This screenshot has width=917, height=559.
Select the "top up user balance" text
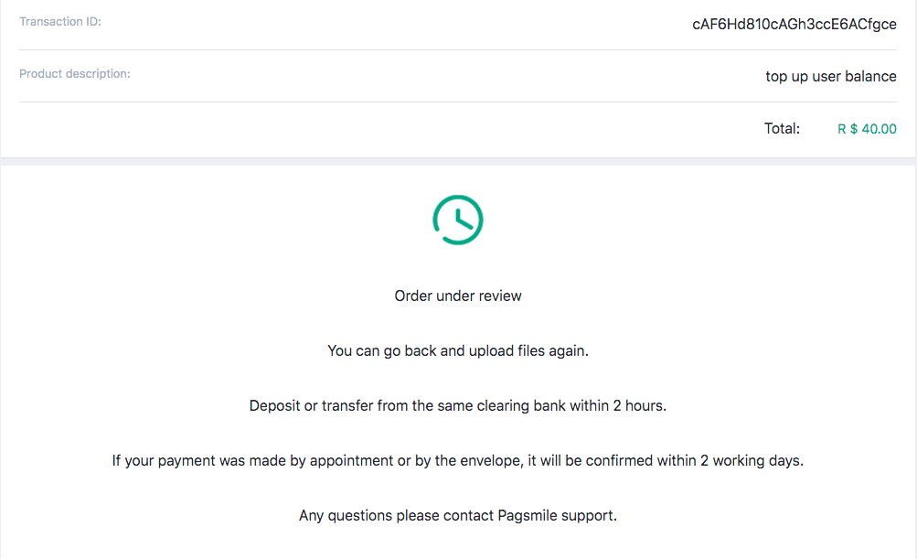pyautogui.click(x=830, y=77)
